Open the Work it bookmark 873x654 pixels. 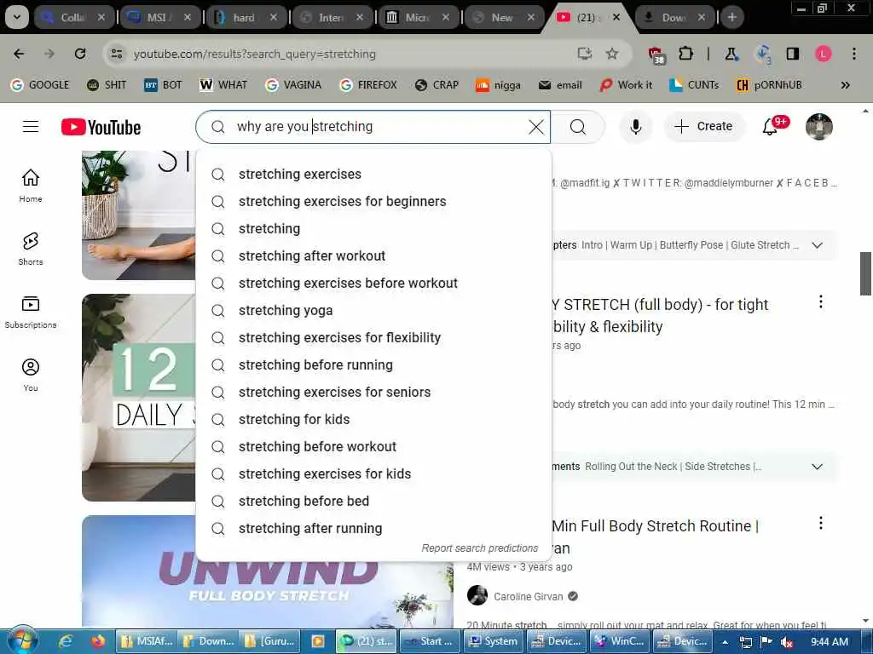click(x=626, y=85)
